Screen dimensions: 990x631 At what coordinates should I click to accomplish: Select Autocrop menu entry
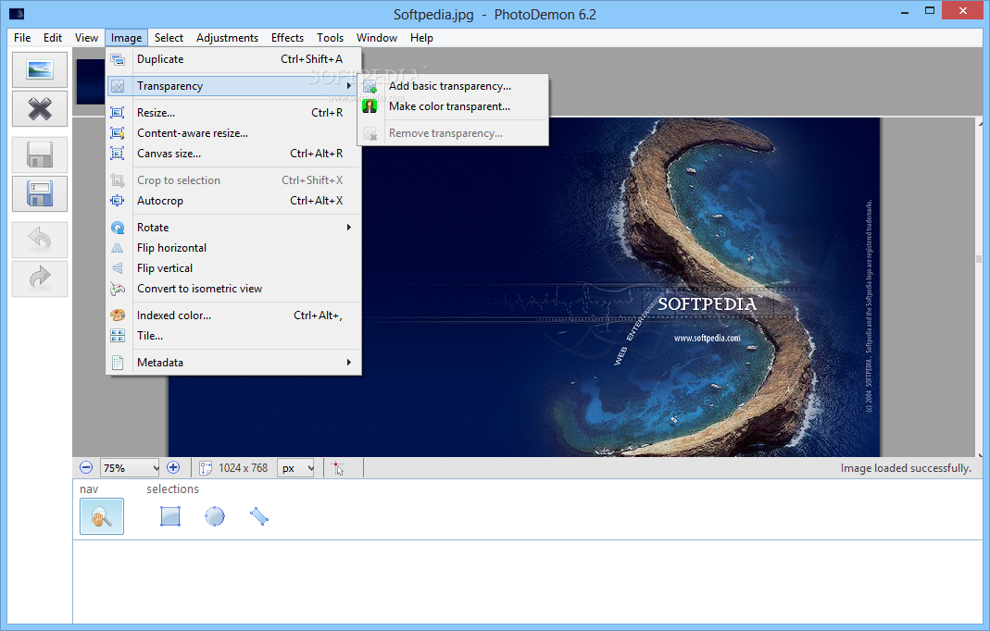(x=233, y=201)
